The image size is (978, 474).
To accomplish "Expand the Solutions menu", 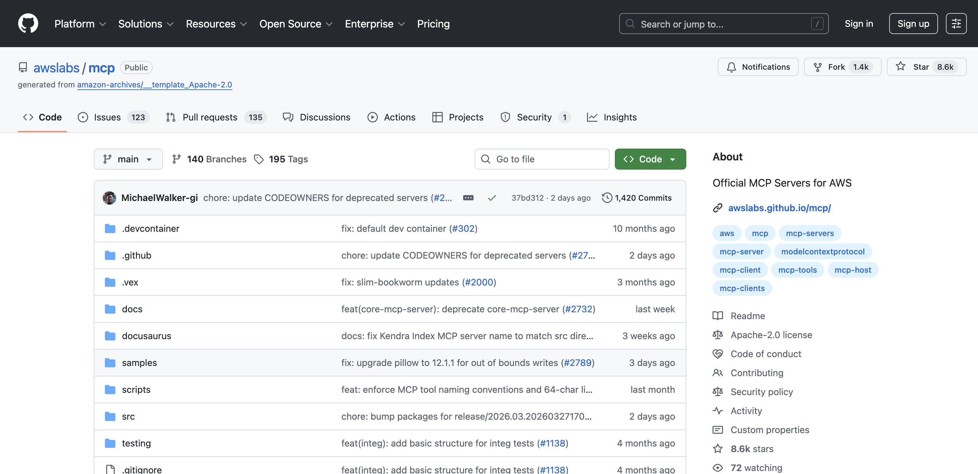I will [x=146, y=24].
